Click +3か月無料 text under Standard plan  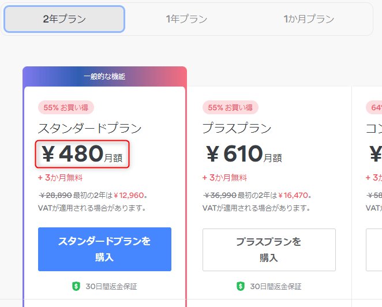60,178
